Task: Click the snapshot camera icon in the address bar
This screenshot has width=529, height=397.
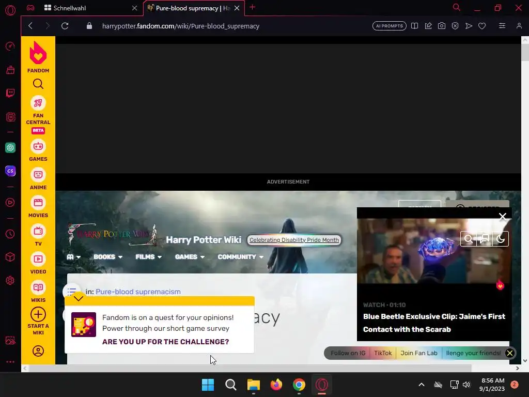Action: (x=442, y=26)
